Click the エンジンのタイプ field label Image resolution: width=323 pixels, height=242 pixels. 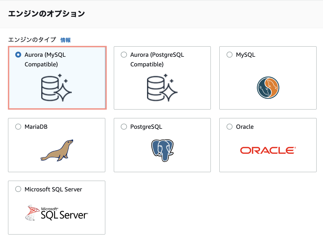32,40
